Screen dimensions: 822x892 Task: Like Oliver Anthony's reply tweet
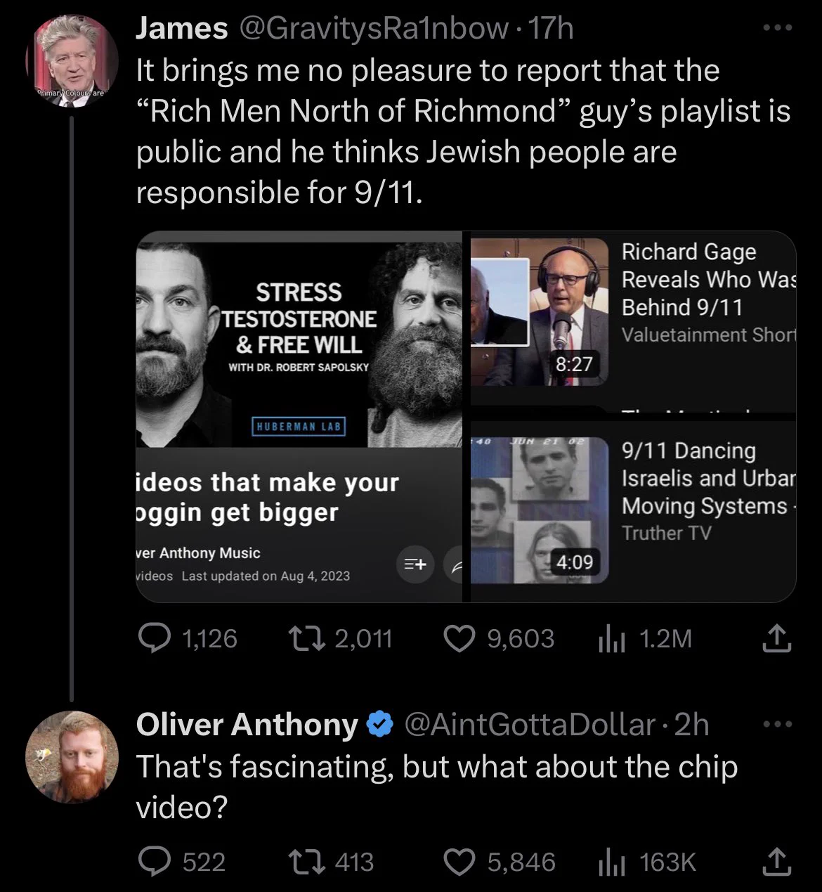pyautogui.click(x=460, y=862)
